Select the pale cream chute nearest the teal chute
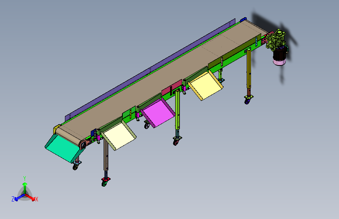The width and height of the screenshot is (339, 219). 119,135
